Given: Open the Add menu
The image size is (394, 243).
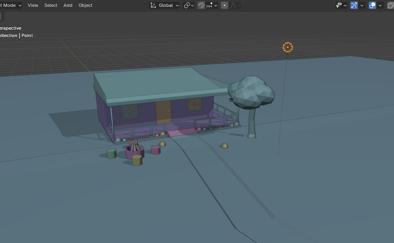Looking at the screenshot, I should point(68,5).
